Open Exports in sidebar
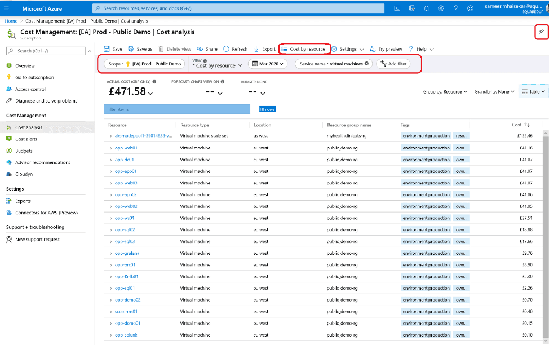The width and height of the screenshot is (549, 345). pyautogui.click(x=23, y=201)
